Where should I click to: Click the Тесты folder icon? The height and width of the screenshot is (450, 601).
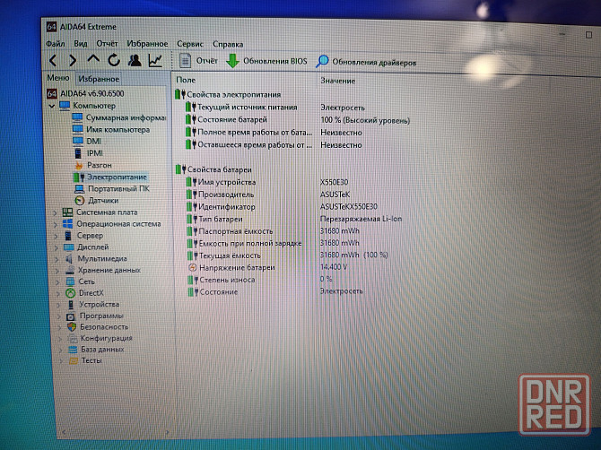click(74, 360)
